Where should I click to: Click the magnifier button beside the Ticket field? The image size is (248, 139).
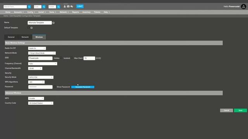[59, 7]
